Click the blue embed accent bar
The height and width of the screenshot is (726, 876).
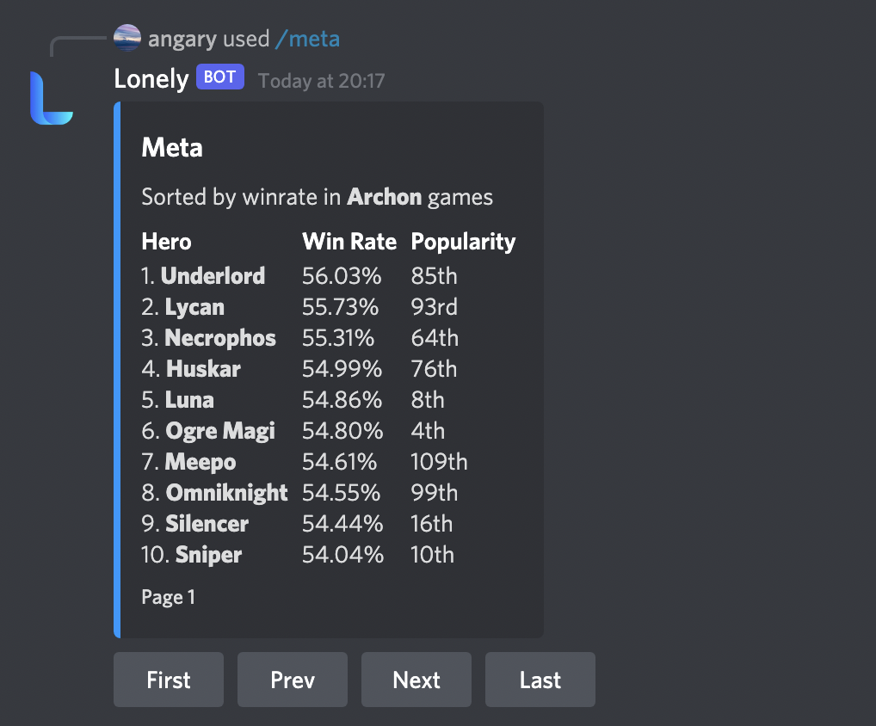(117, 370)
